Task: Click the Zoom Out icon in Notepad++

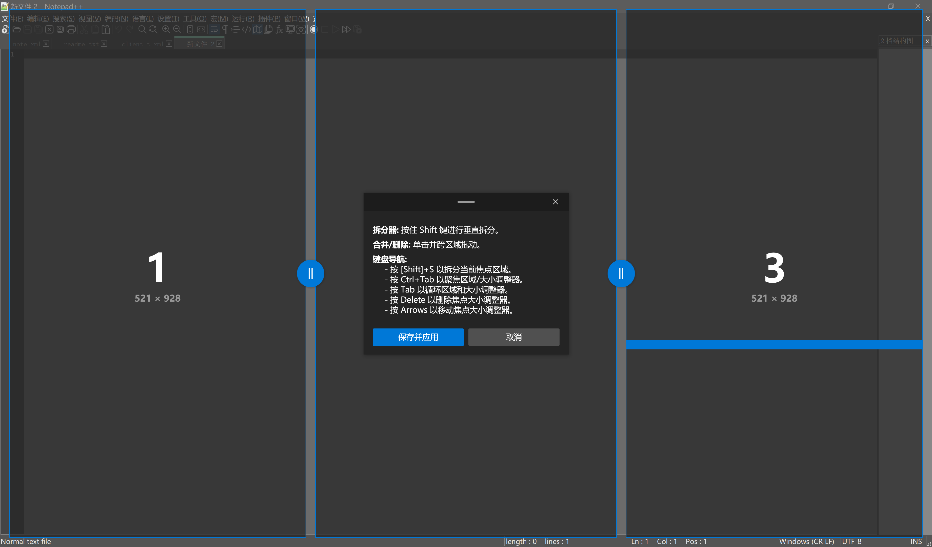Action: pos(177,30)
